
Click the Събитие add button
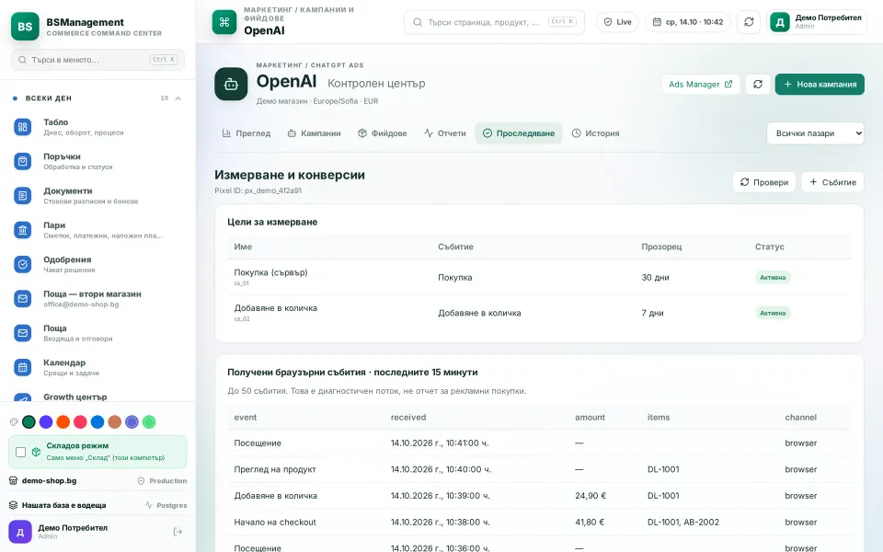point(832,182)
